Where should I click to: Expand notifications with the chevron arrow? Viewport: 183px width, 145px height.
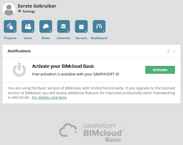point(174,51)
